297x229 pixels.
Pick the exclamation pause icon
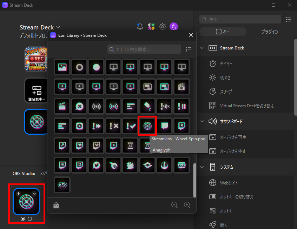[x=181, y=106]
